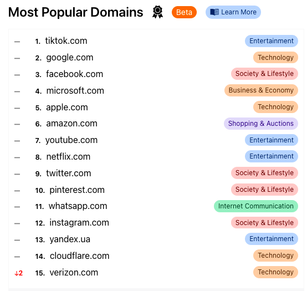Click the Shopping & Auctions category tag

pyautogui.click(x=261, y=124)
